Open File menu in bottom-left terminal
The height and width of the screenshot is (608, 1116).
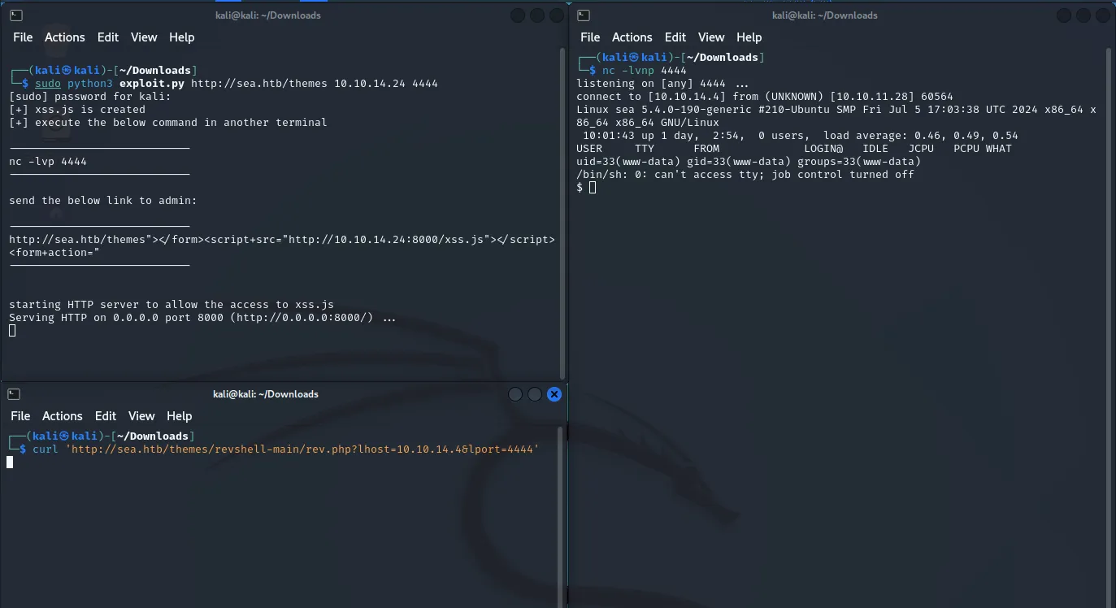click(20, 416)
